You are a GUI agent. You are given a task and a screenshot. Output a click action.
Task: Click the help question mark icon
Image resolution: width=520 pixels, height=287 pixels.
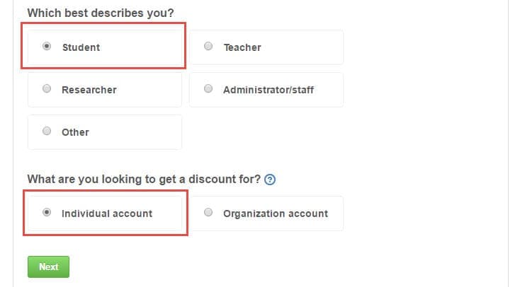pyautogui.click(x=269, y=180)
